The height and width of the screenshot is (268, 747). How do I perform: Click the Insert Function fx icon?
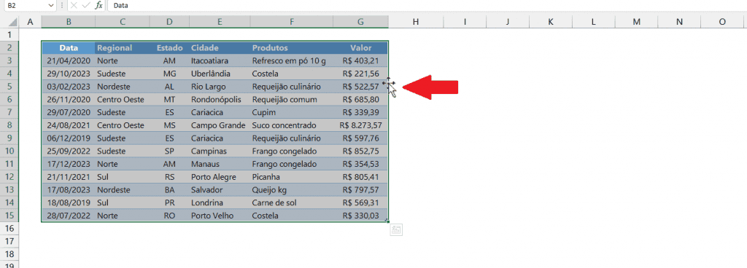[98, 5]
